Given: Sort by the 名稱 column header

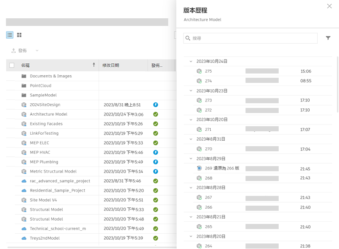Looking at the screenshot, I should [x=25, y=65].
